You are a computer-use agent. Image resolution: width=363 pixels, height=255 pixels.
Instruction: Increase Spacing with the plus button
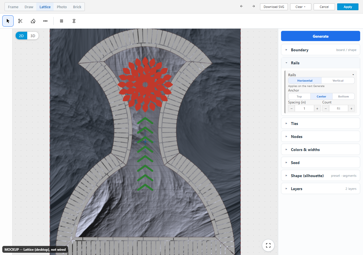(317, 108)
